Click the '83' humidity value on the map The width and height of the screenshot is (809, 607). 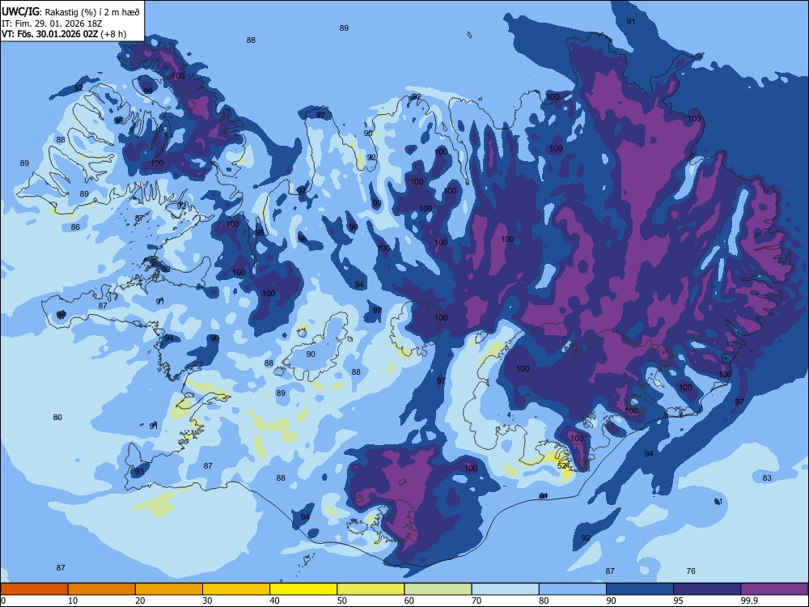(767, 478)
